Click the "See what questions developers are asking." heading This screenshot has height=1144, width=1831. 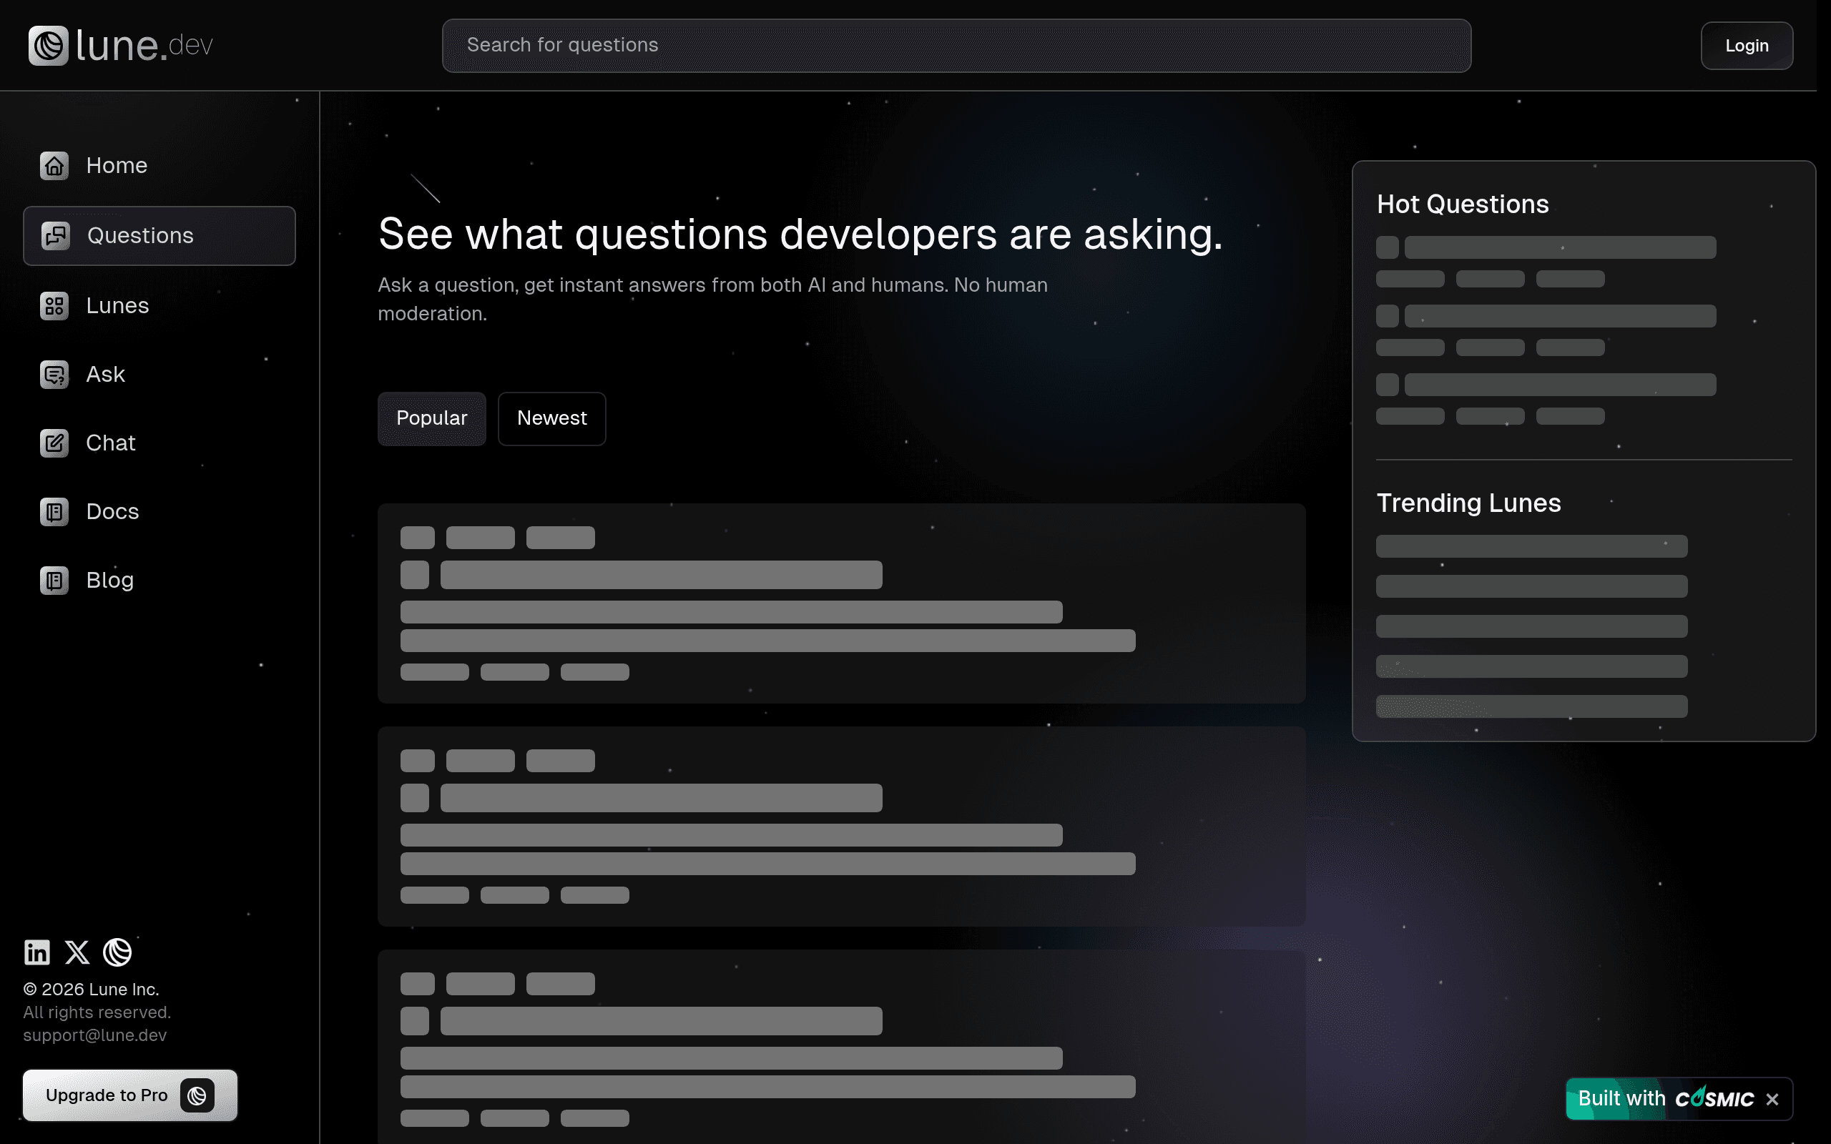tap(800, 234)
